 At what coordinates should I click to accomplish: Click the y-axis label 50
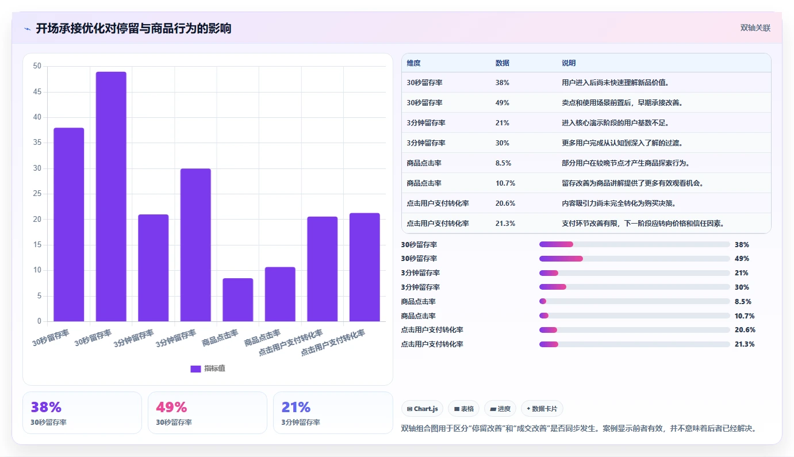37,66
